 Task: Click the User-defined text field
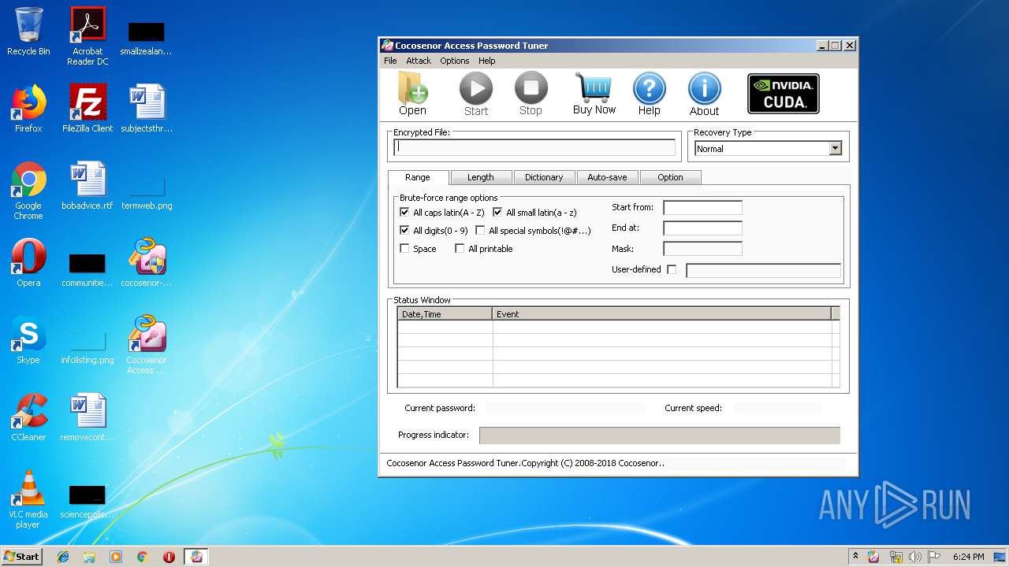point(763,271)
